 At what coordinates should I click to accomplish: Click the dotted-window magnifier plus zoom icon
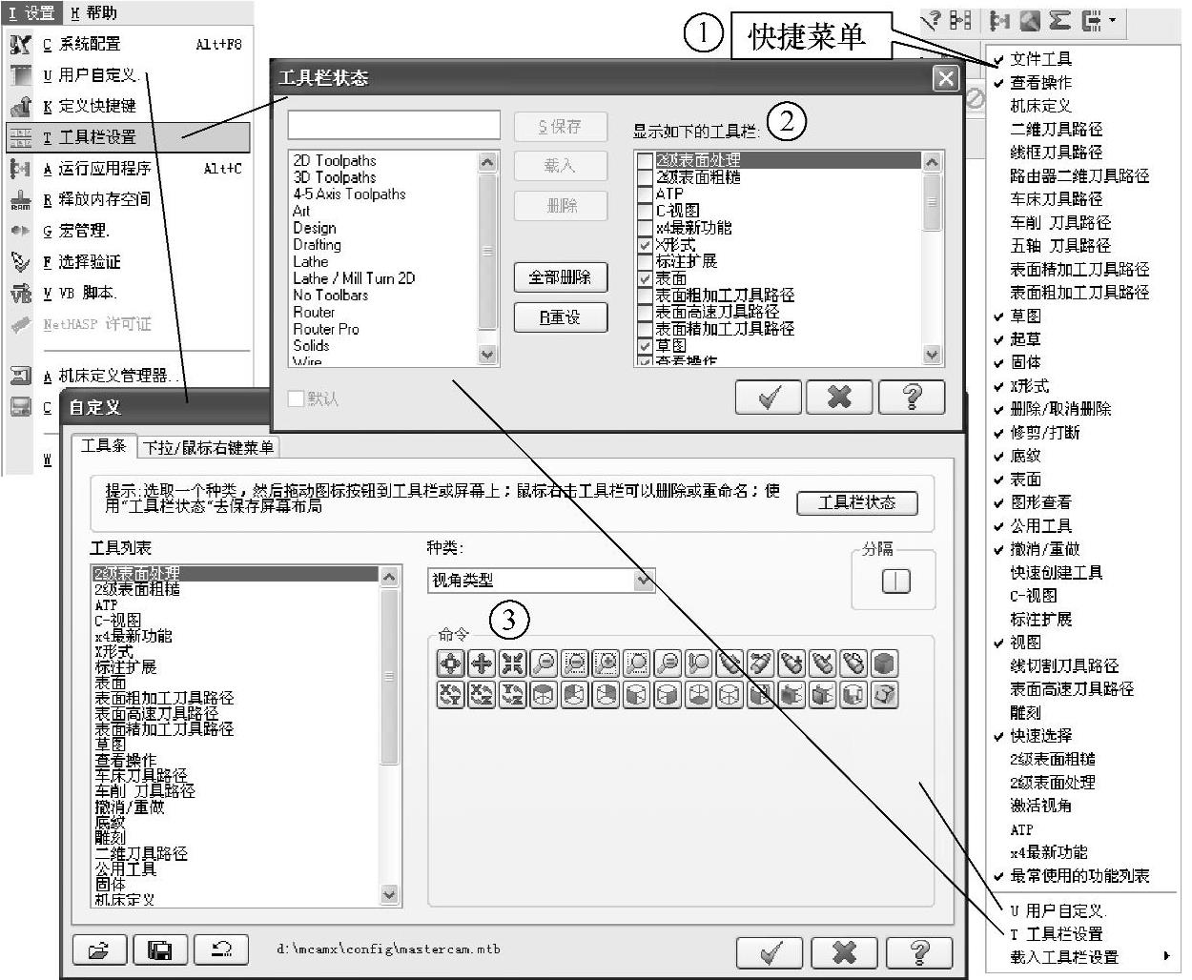point(606,664)
